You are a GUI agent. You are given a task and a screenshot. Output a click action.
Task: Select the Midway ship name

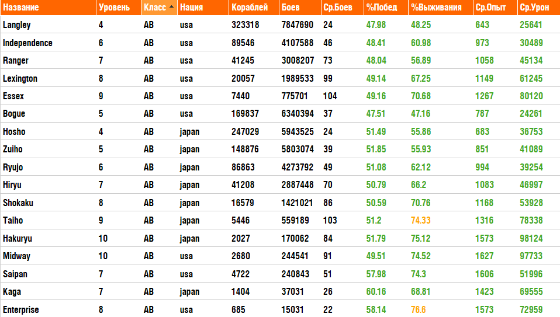pyautogui.click(x=16, y=256)
